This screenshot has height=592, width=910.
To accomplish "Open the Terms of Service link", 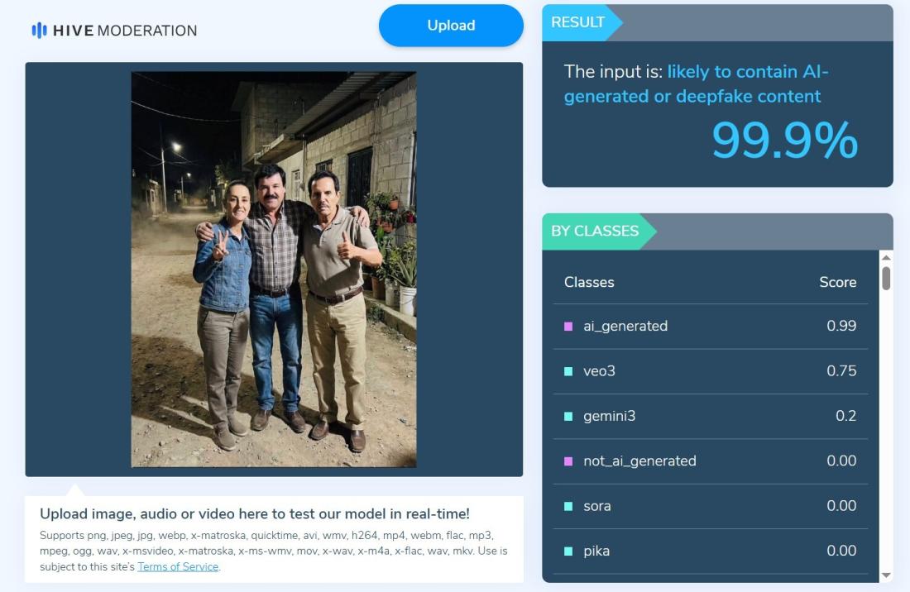I will click(x=178, y=567).
